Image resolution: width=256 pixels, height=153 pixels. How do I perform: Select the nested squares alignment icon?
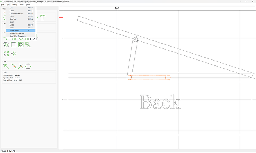pos(21,44)
